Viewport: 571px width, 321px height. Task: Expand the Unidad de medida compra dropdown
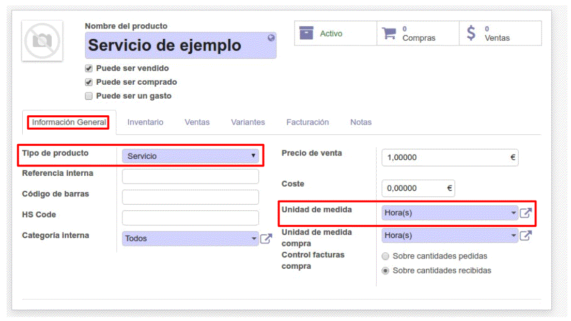coord(449,235)
